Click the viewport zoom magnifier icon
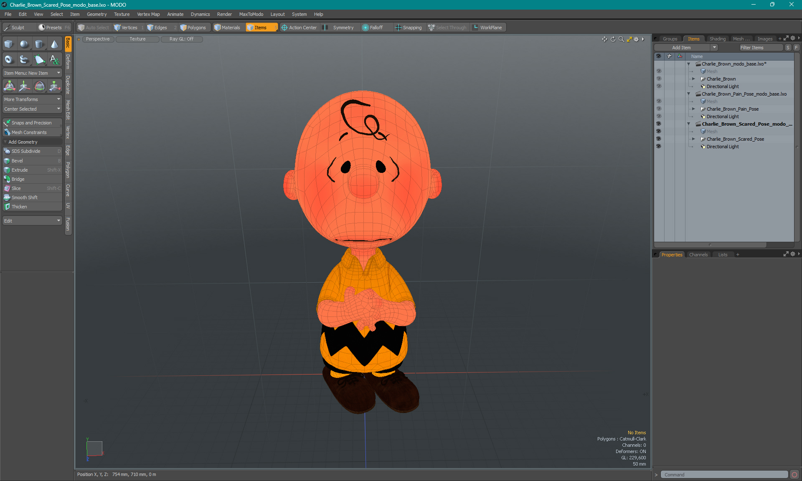Screen dimensions: 802x481 click(x=621, y=39)
